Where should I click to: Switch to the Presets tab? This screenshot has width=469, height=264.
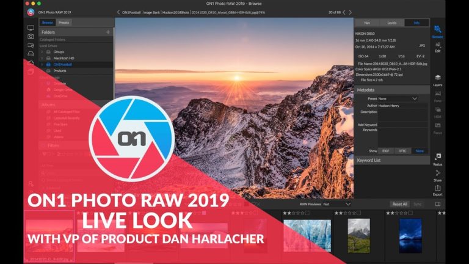(64, 23)
